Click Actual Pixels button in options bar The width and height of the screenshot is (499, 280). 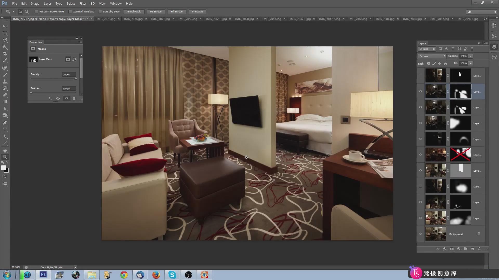coord(133,11)
